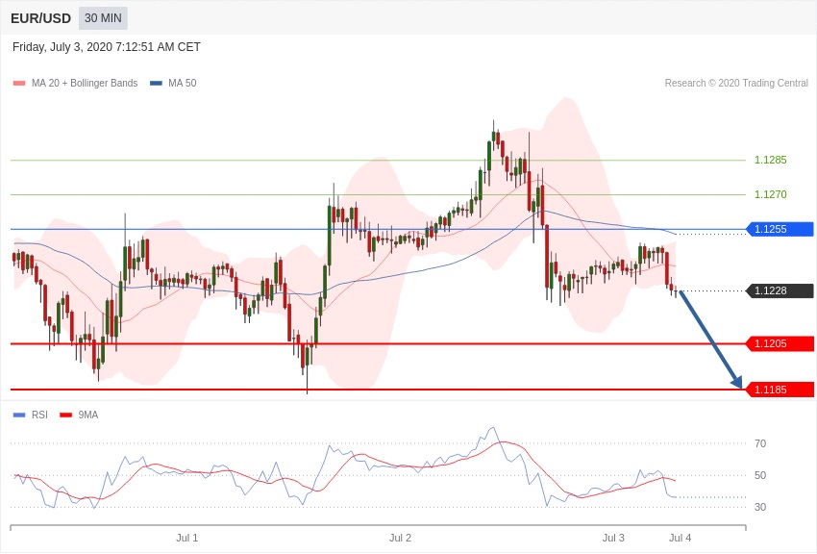Select Jul 3 on the time axis
The width and height of the screenshot is (817, 554).
pyautogui.click(x=613, y=538)
